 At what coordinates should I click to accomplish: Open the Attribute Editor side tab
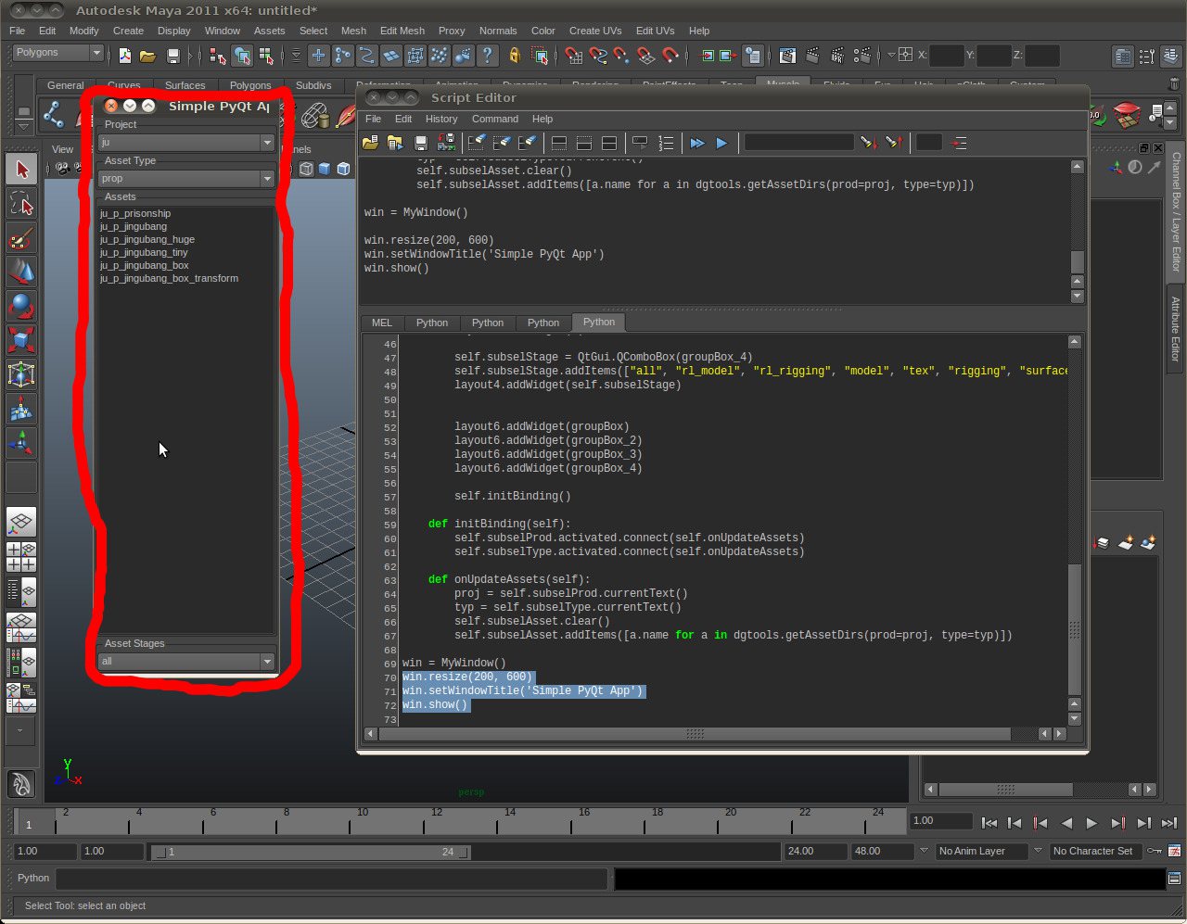point(1175,330)
